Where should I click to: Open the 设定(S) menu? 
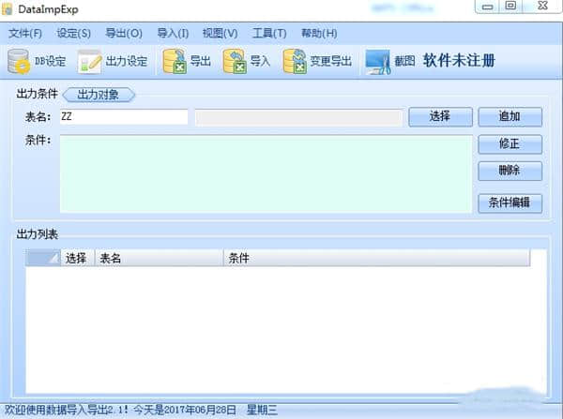click(73, 34)
